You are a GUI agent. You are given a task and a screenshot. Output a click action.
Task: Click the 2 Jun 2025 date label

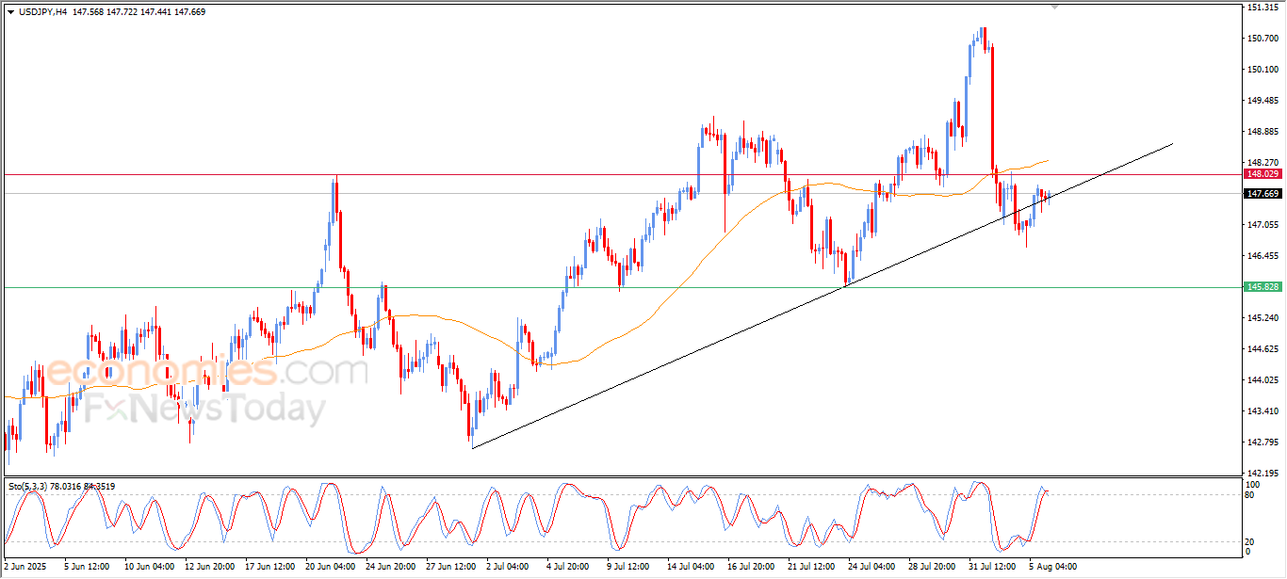tap(24, 568)
